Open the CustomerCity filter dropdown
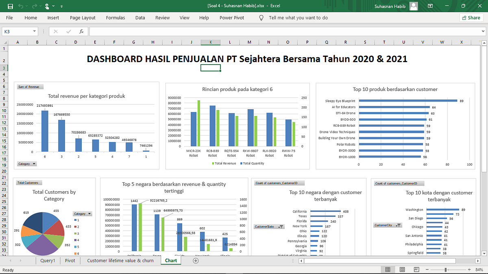Screen dimensions: 488x274 387,225
